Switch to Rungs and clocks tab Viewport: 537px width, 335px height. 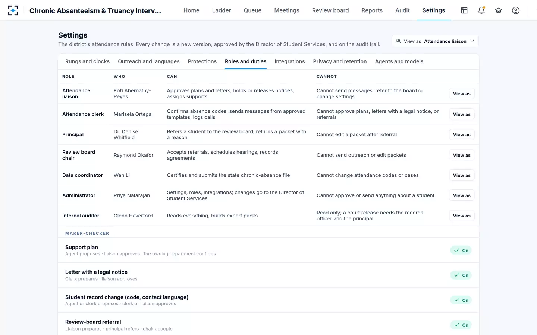(87, 61)
